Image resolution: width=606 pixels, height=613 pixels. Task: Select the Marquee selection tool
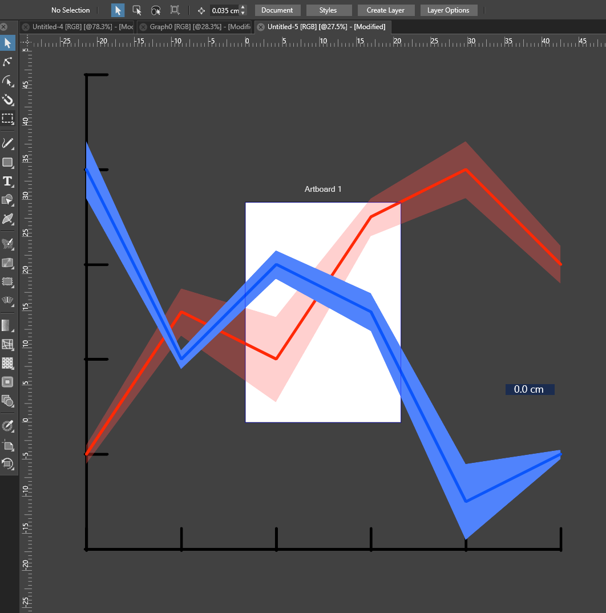coord(7,119)
